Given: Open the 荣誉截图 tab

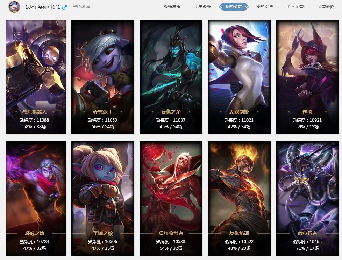Looking at the screenshot, I should coord(326,7).
